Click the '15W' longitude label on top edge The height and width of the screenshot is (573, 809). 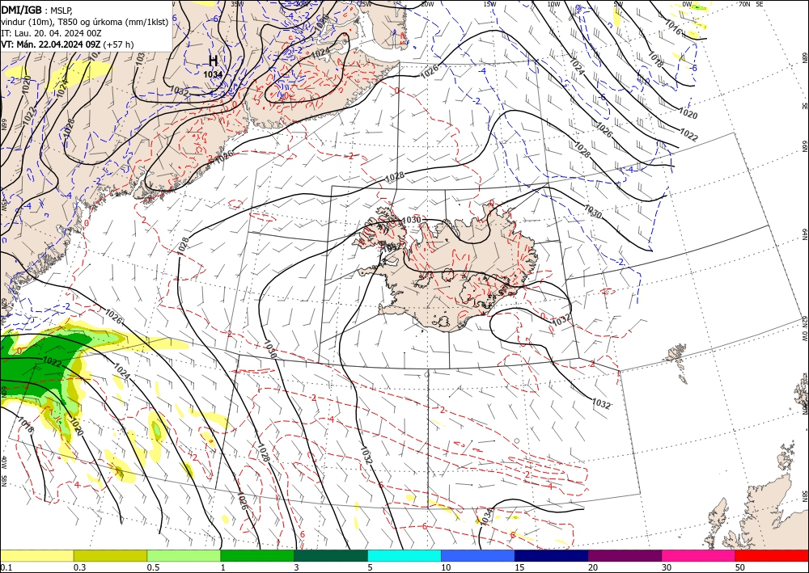[489, 3]
